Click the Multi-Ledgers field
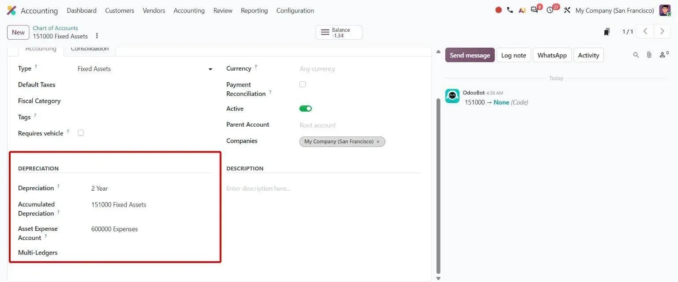Image resolution: width=678 pixels, height=282 pixels. click(x=151, y=253)
